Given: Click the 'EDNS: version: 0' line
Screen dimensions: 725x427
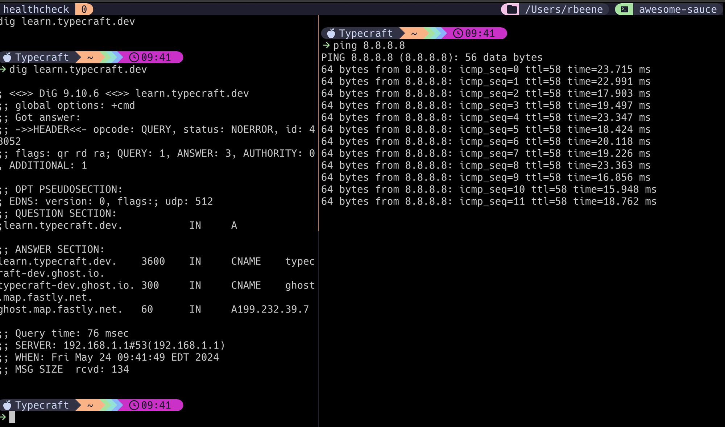Looking at the screenshot, I should (107, 201).
